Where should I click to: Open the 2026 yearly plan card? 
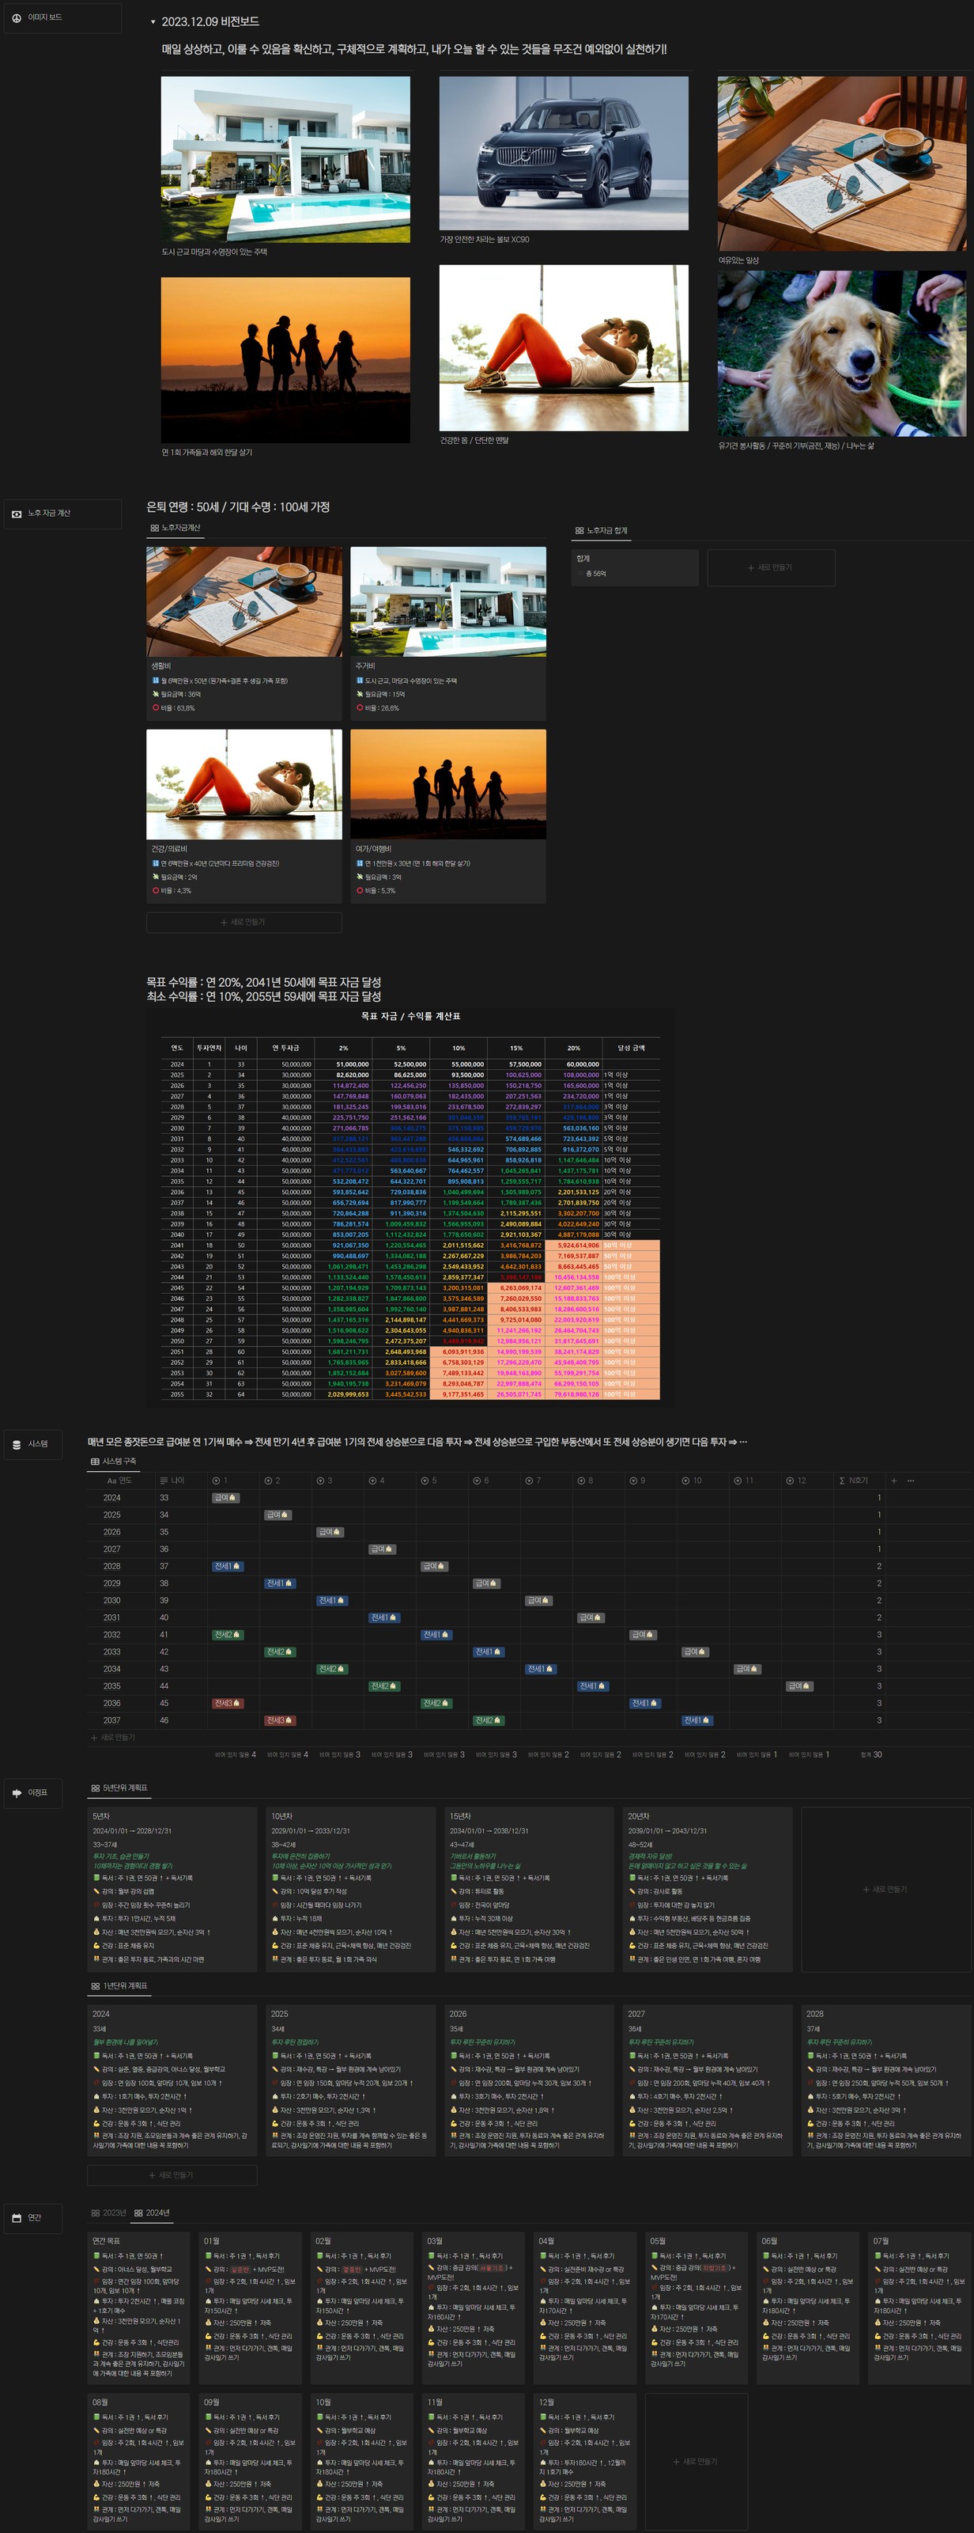[530, 2080]
